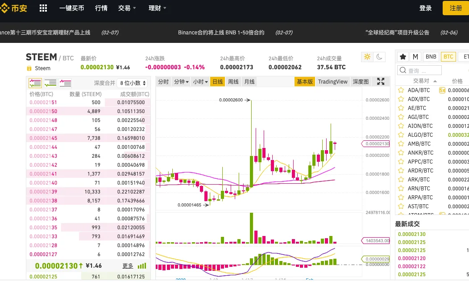
Task: Select the 日线 chart interval
Action: [x=217, y=81]
